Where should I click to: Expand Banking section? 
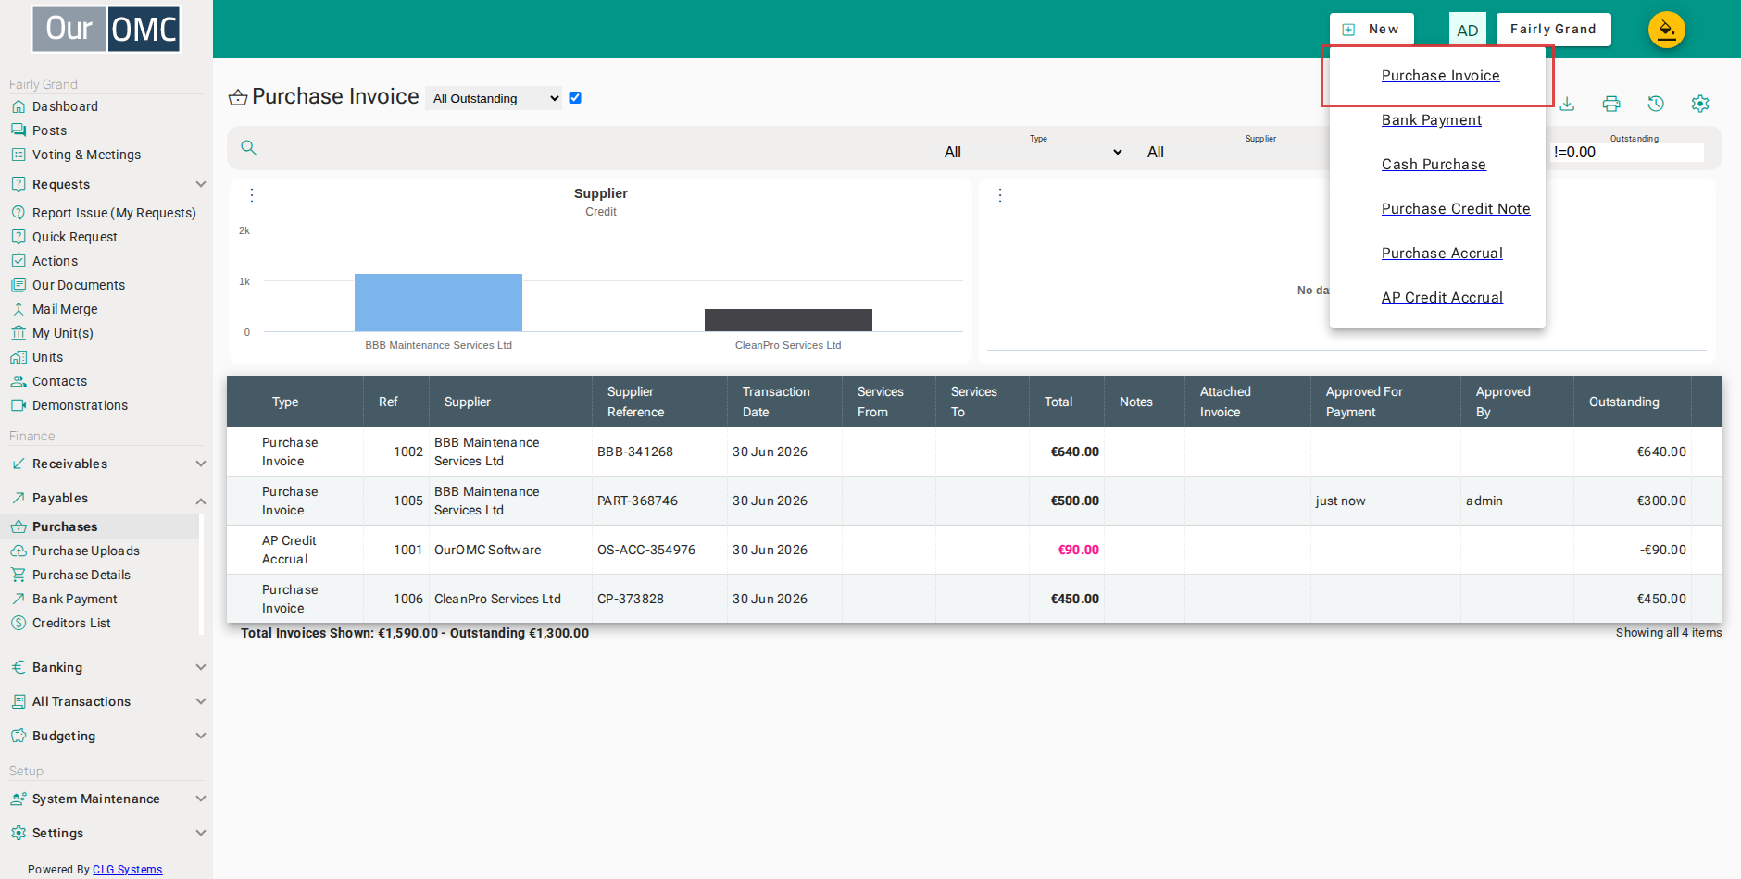106,667
